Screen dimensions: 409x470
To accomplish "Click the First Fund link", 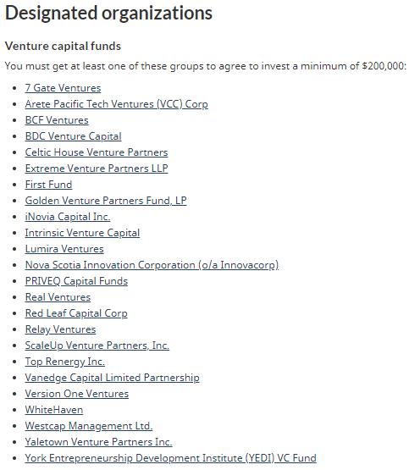I will click(48, 185).
